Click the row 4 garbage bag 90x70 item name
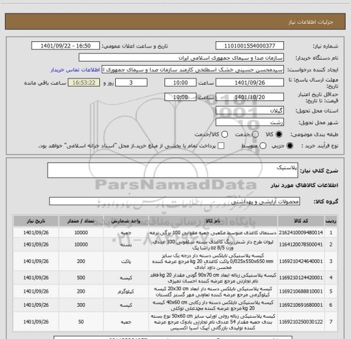The width and height of the screenshot is (351, 339). [213, 278]
